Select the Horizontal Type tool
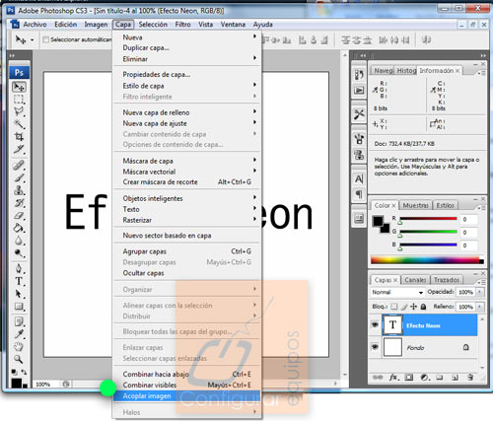Screen dimensions: 493x421 [19, 281]
